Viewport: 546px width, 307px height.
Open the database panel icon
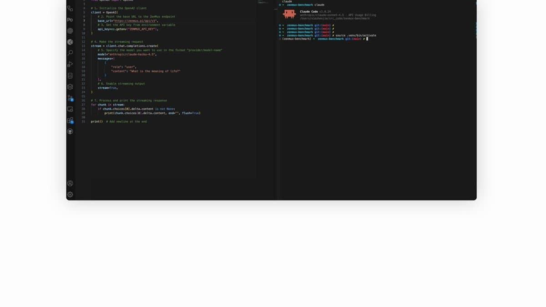click(x=70, y=75)
